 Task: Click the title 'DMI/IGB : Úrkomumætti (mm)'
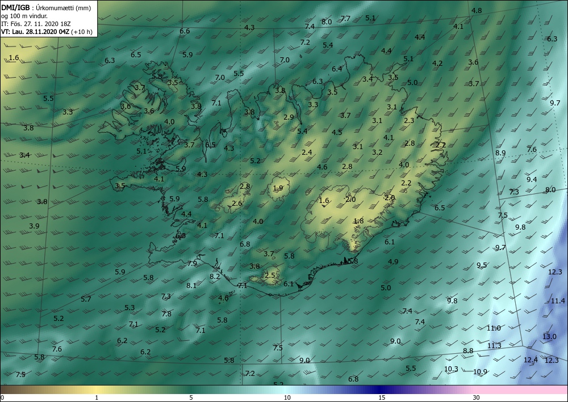(x=46, y=8)
